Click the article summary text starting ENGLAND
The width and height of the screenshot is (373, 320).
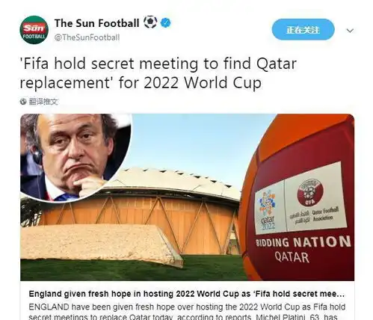tap(187, 312)
